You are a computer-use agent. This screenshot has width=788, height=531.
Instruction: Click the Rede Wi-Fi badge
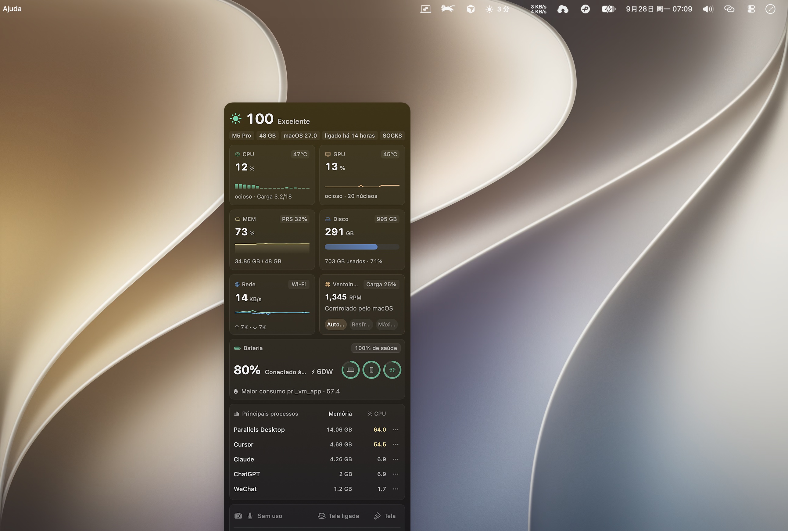[x=299, y=285]
